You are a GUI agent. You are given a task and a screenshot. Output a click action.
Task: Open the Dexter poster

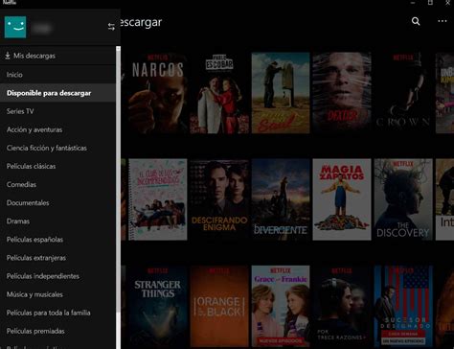pyautogui.click(x=342, y=93)
